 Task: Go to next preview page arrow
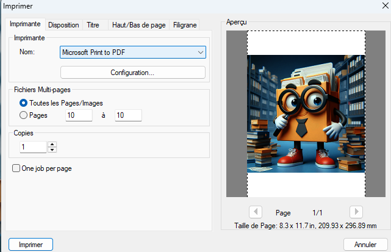pos(356,212)
